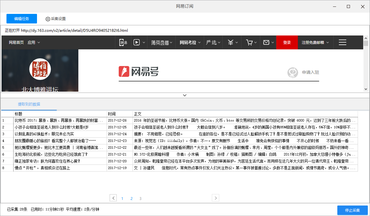
Task: Click body text starting "2016 年的圣诞节前"
Action: 245,120
